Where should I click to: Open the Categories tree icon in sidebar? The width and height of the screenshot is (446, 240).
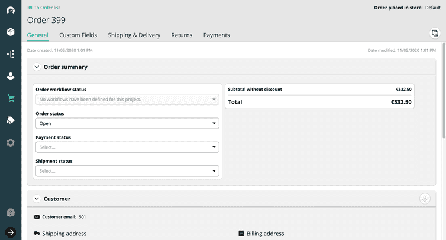click(11, 54)
